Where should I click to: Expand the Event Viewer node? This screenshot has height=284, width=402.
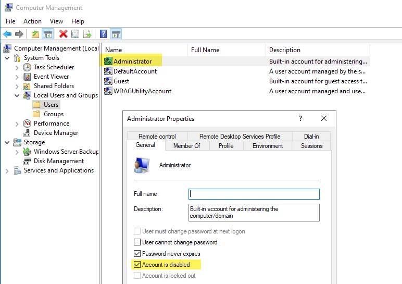pos(17,77)
